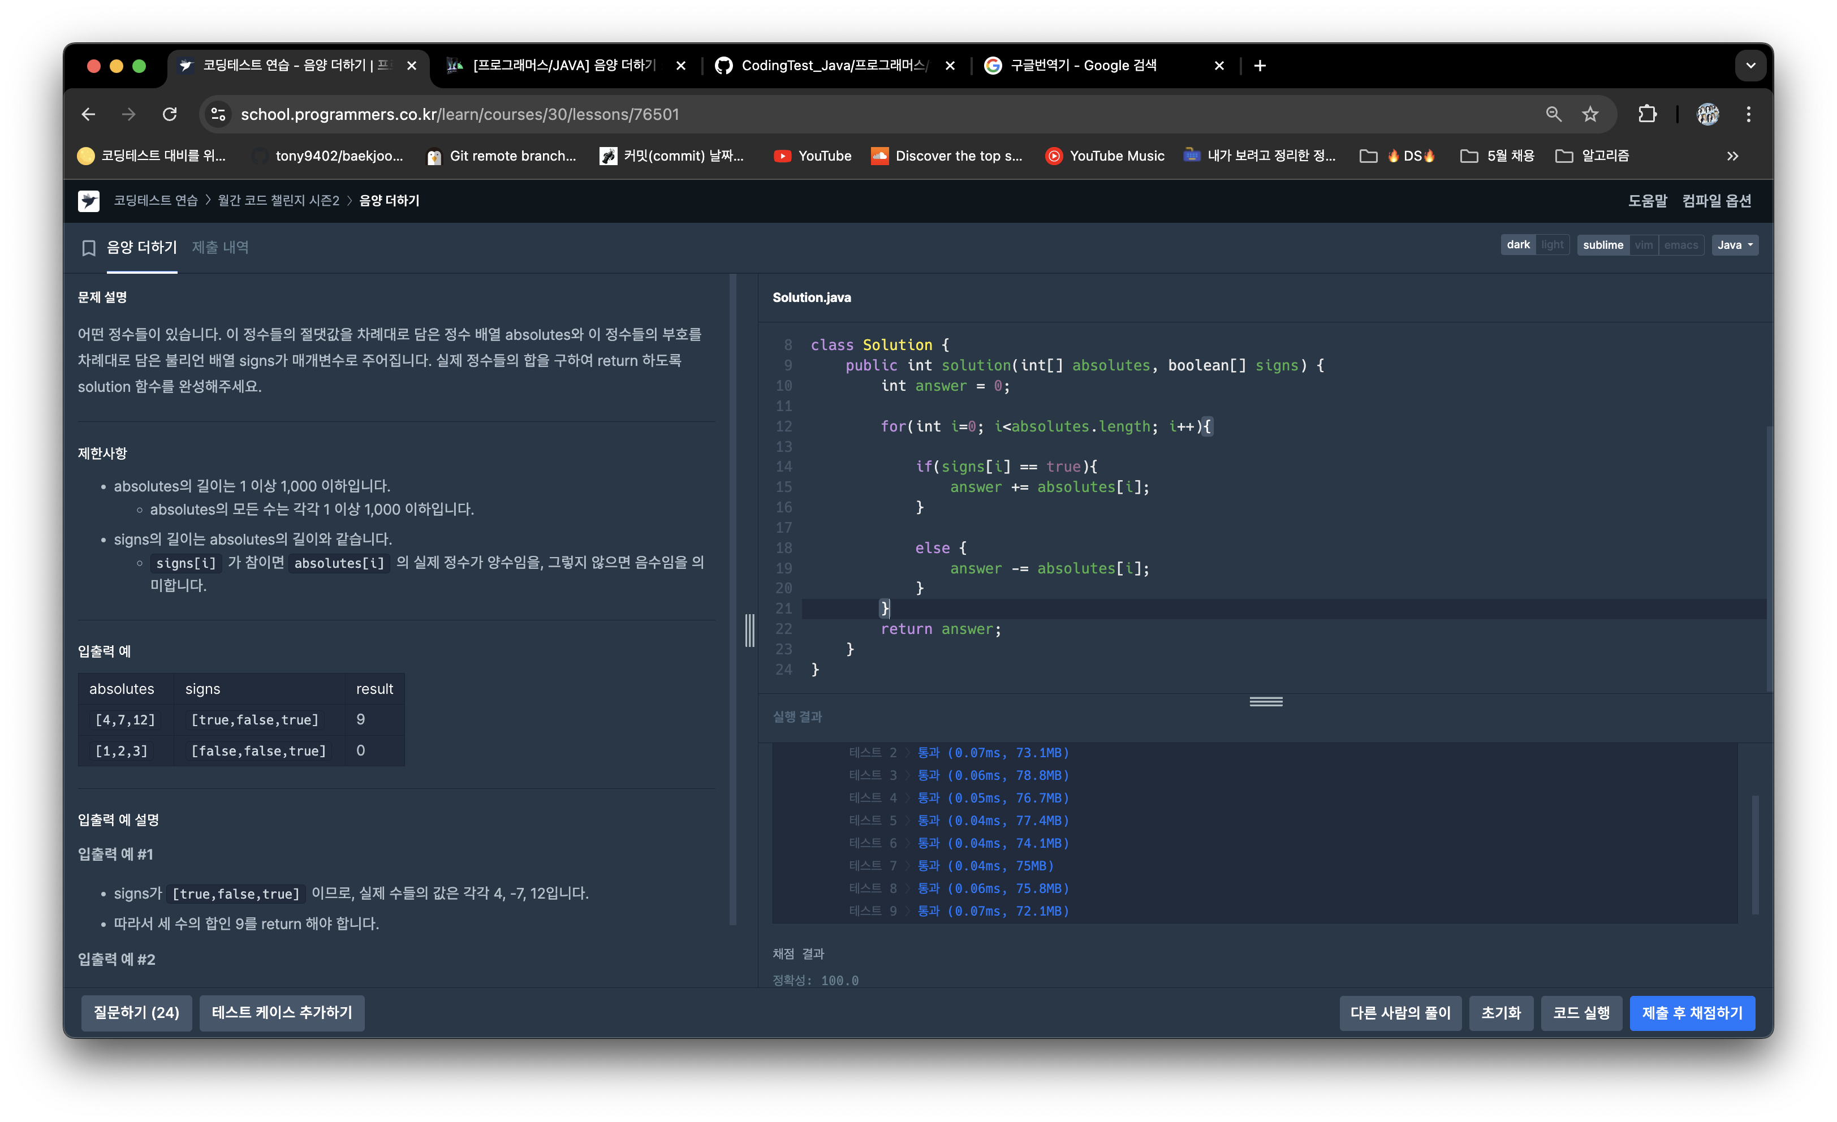The height and width of the screenshot is (1122, 1837).
Task: Switch editor theme to dark
Action: point(1518,244)
